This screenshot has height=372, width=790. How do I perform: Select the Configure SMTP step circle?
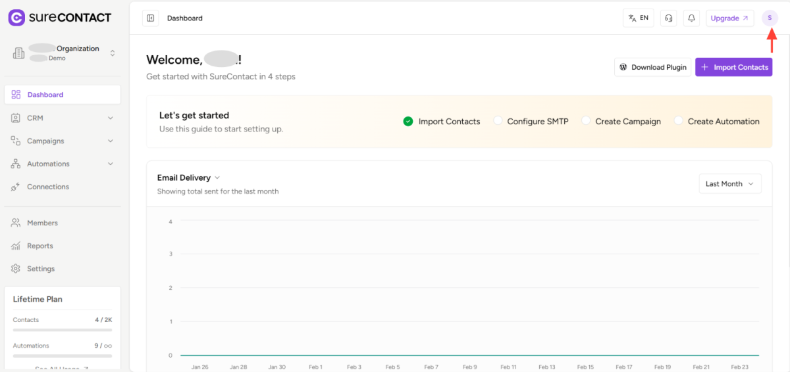tap(498, 121)
